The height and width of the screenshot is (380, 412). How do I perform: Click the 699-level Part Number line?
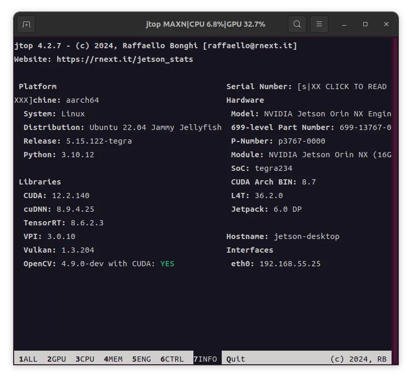(x=311, y=127)
